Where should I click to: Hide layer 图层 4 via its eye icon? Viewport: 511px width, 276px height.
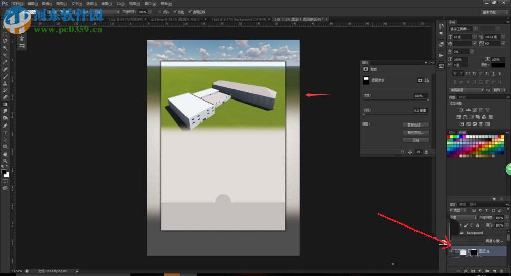pyautogui.click(x=451, y=252)
